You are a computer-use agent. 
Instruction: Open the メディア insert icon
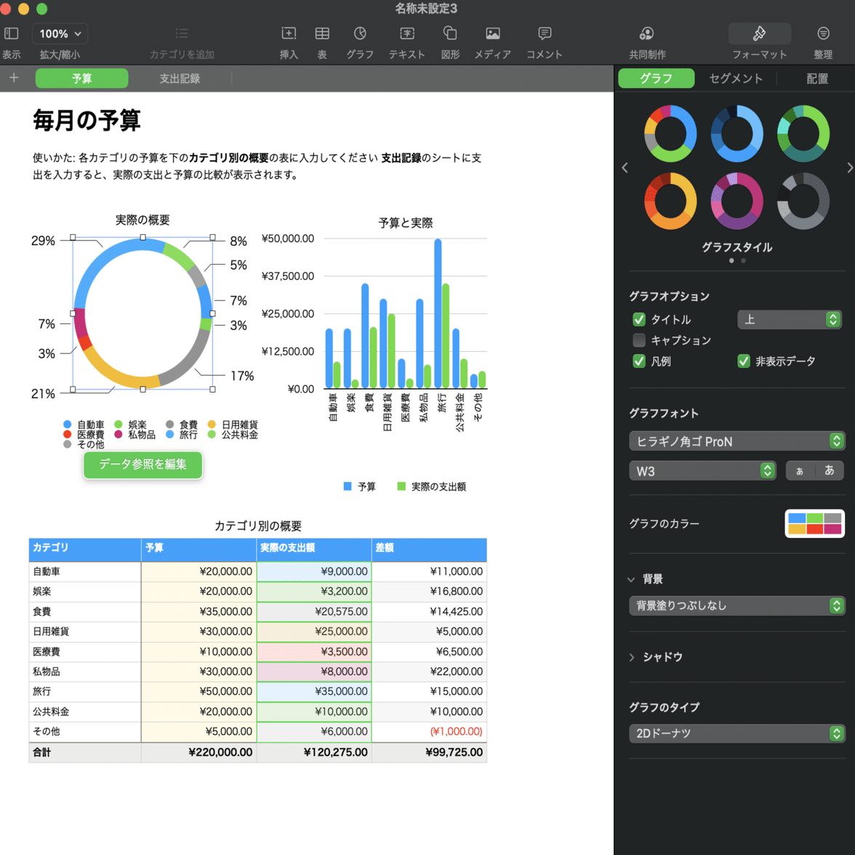(x=493, y=33)
